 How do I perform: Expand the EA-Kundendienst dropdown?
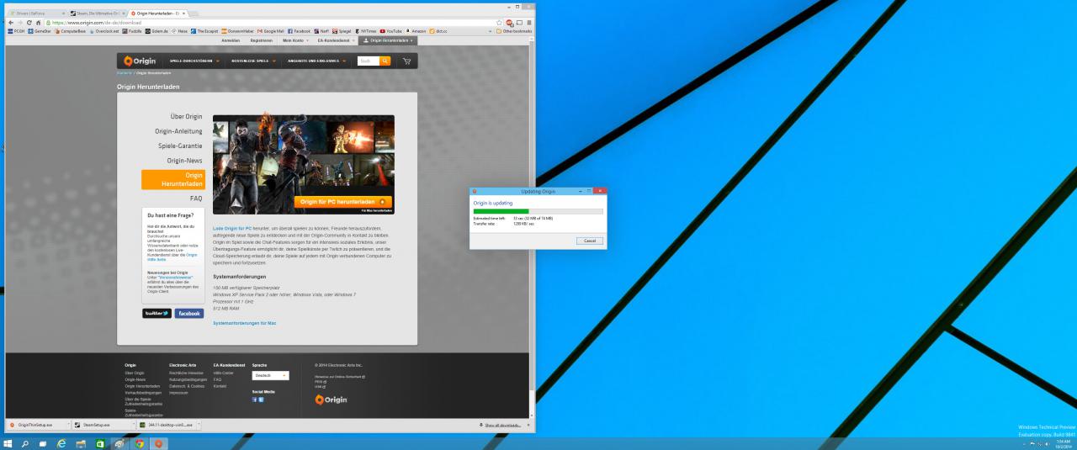(x=337, y=40)
